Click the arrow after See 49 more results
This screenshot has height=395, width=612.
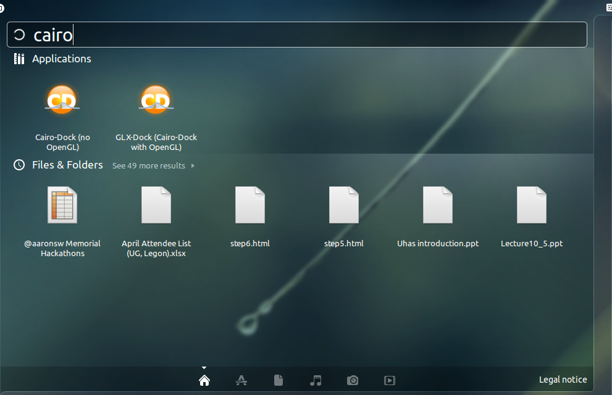193,166
